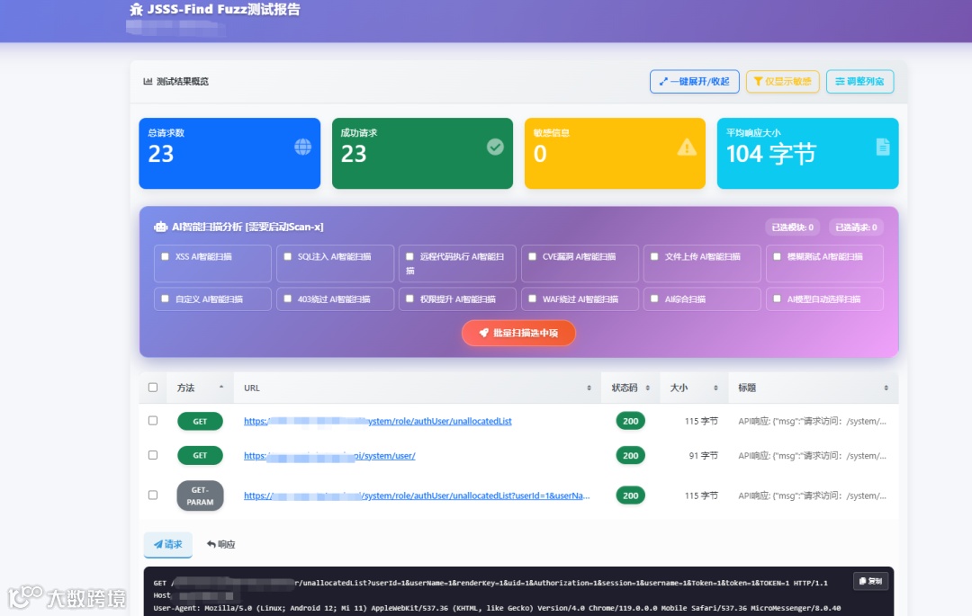
Task: Click 200 status badge in GET-PARAM row
Action: tap(630, 495)
